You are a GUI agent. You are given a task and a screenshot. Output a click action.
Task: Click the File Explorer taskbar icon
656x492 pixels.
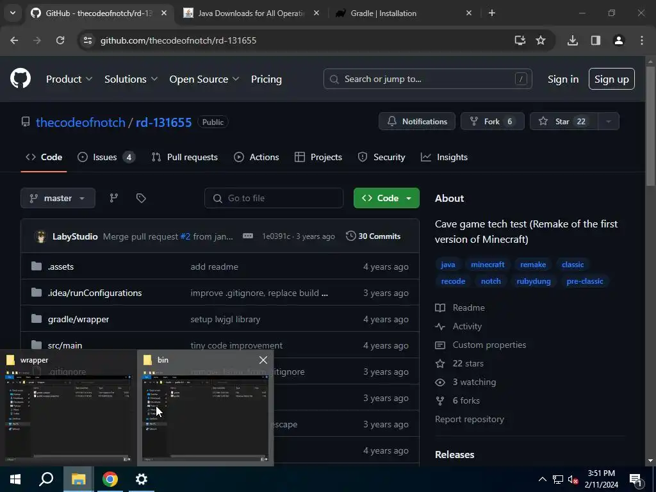coord(79,479)
